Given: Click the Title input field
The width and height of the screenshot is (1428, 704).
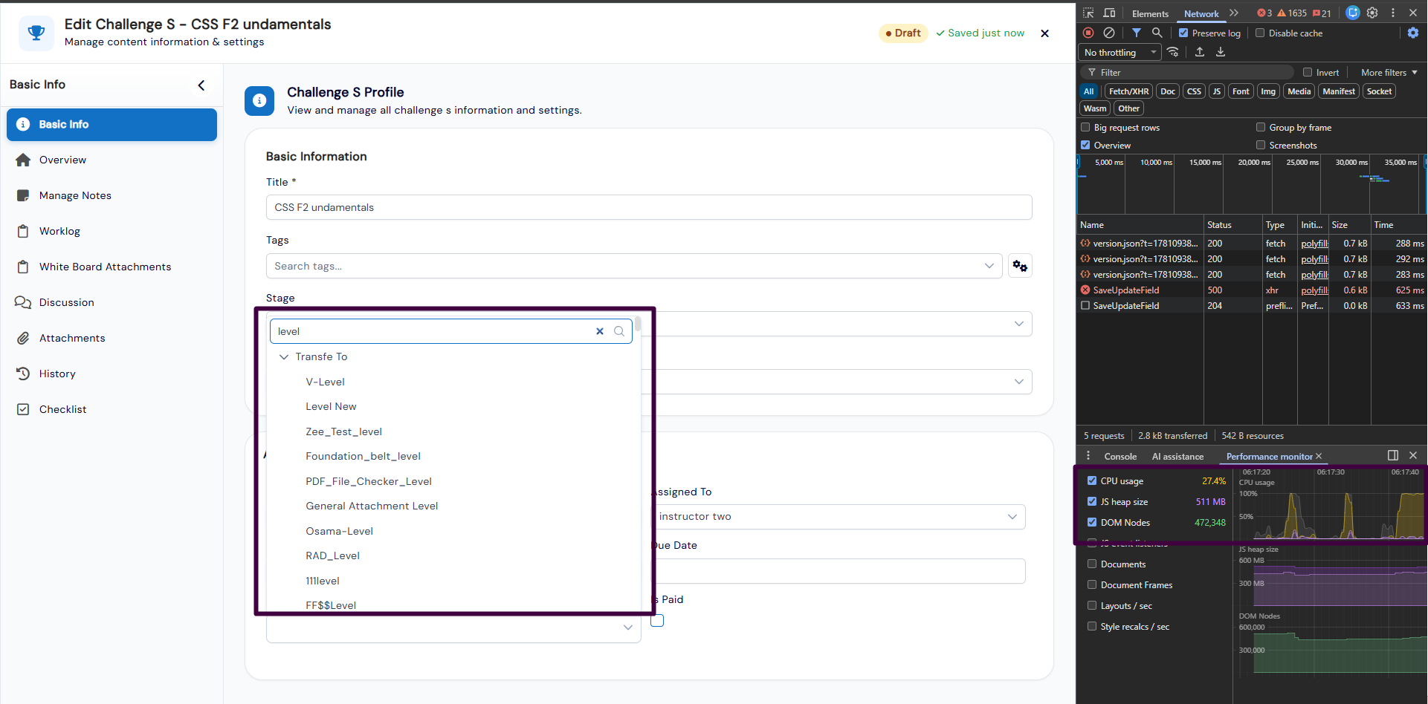Looking at the screenshot, I should [649, 207].
